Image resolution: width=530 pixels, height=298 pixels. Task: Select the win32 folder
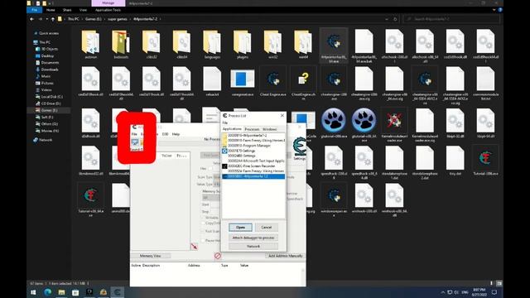point(272,45)
